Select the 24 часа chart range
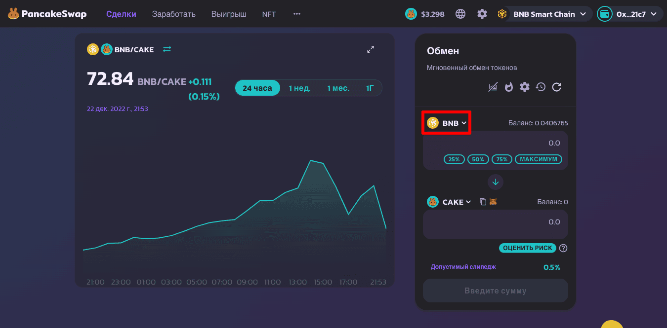Screen dimensions: 667x328 tap(257, 88)
